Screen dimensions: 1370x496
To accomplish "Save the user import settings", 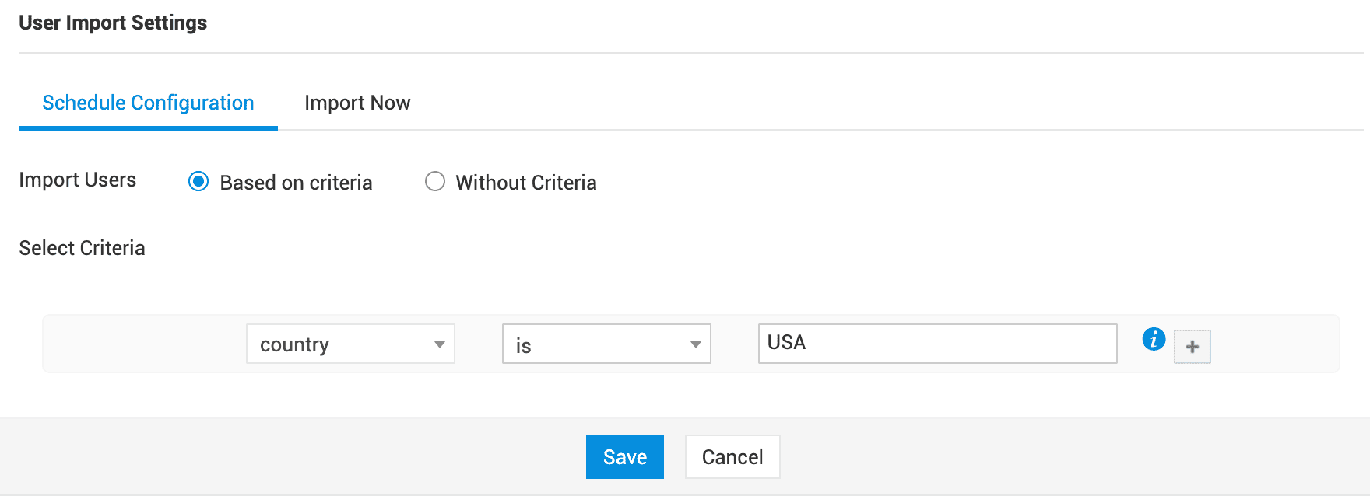I will (x=624, y=456).
